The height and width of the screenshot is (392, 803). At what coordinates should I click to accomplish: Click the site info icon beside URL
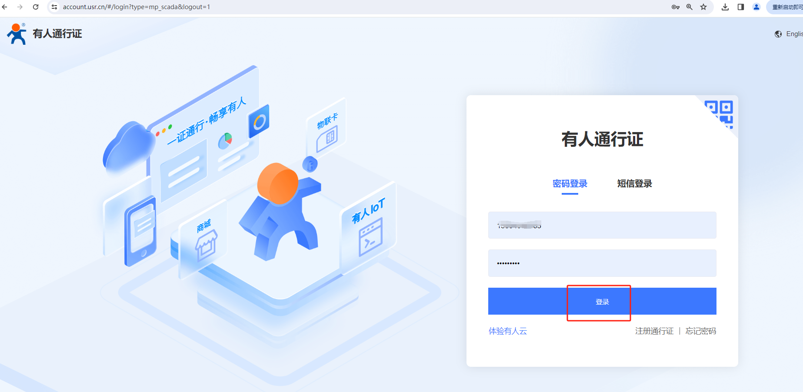coord(54,7)
